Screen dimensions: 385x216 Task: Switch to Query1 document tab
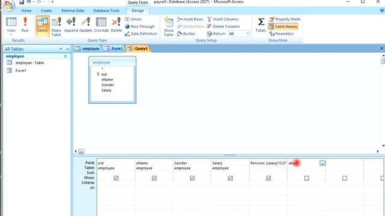coord(138,49)
